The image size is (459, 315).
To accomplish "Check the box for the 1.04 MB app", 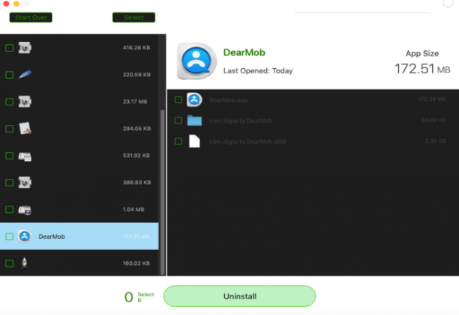I will pos(9,210).
